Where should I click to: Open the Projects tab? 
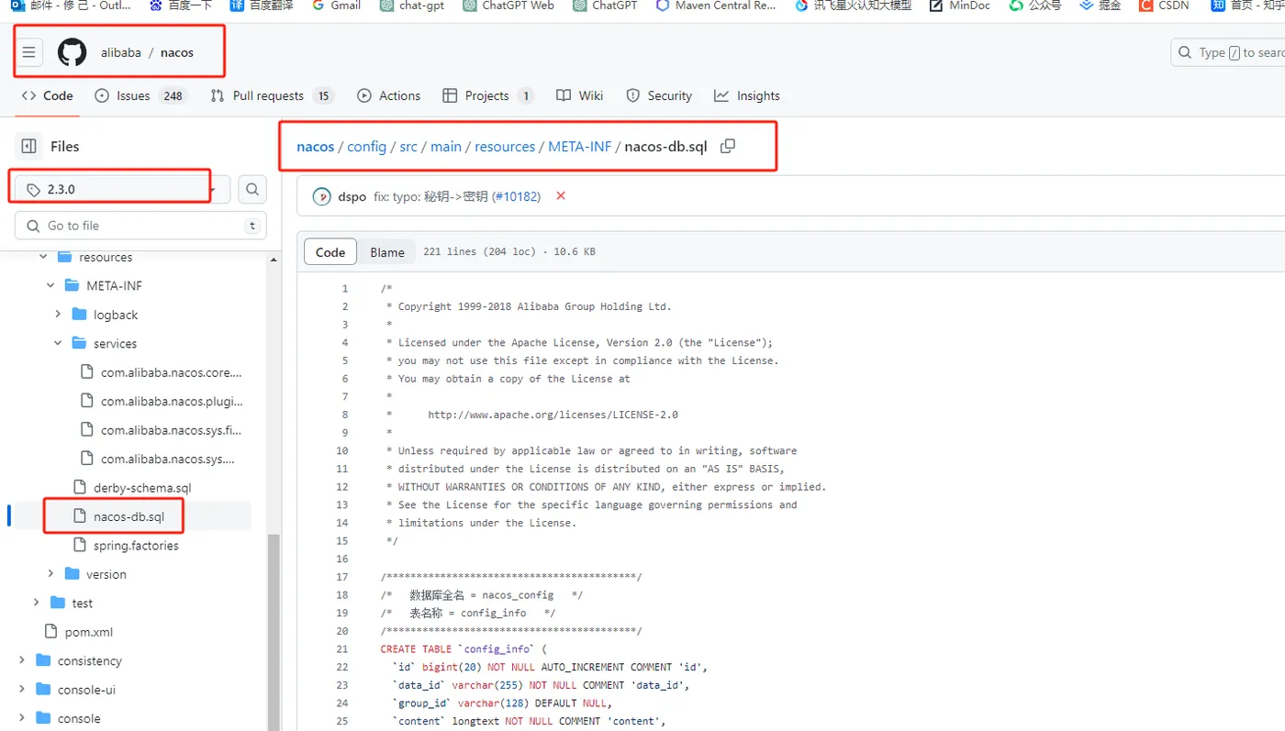point(488,95)
